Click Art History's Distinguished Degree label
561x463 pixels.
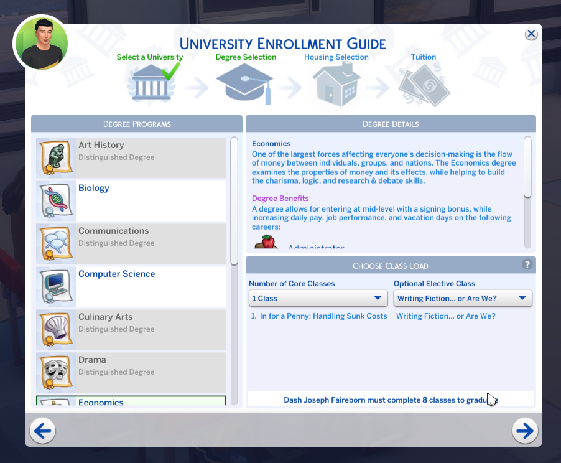point(116,157)
